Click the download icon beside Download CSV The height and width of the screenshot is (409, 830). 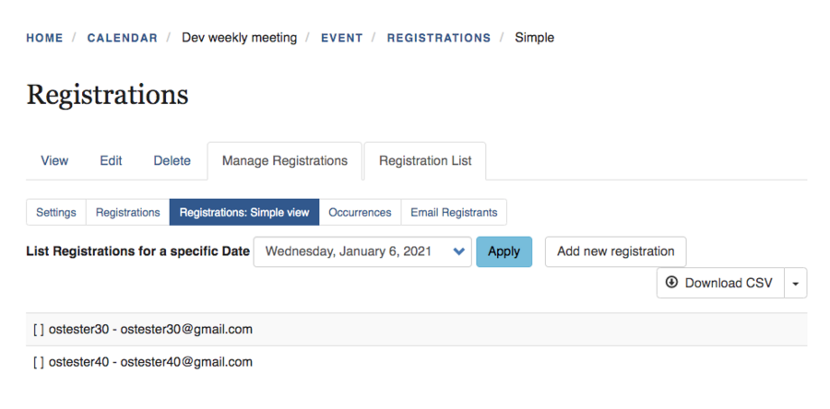click(671, 283)
